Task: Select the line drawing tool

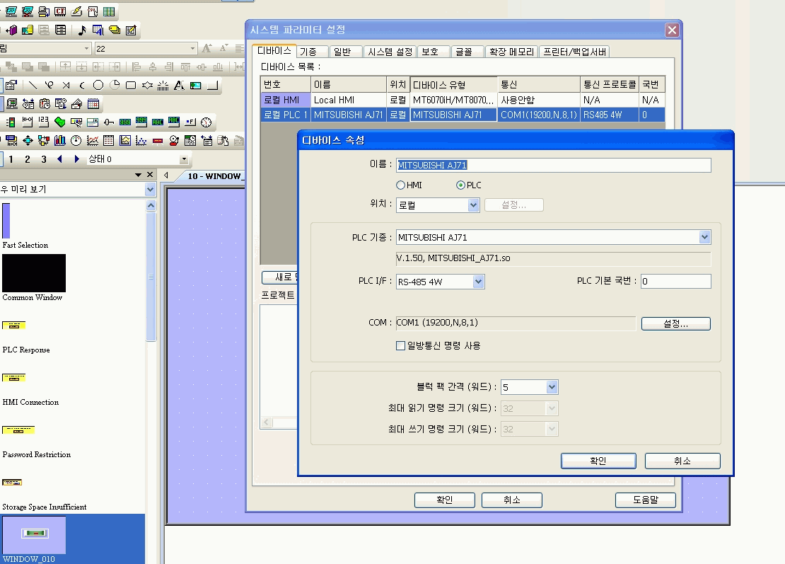Action: (x=33, y=86)
